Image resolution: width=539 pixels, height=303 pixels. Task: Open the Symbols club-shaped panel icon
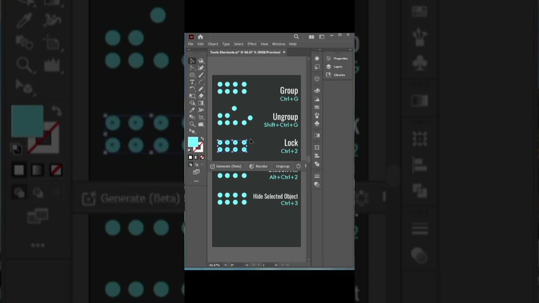point(317,123)
